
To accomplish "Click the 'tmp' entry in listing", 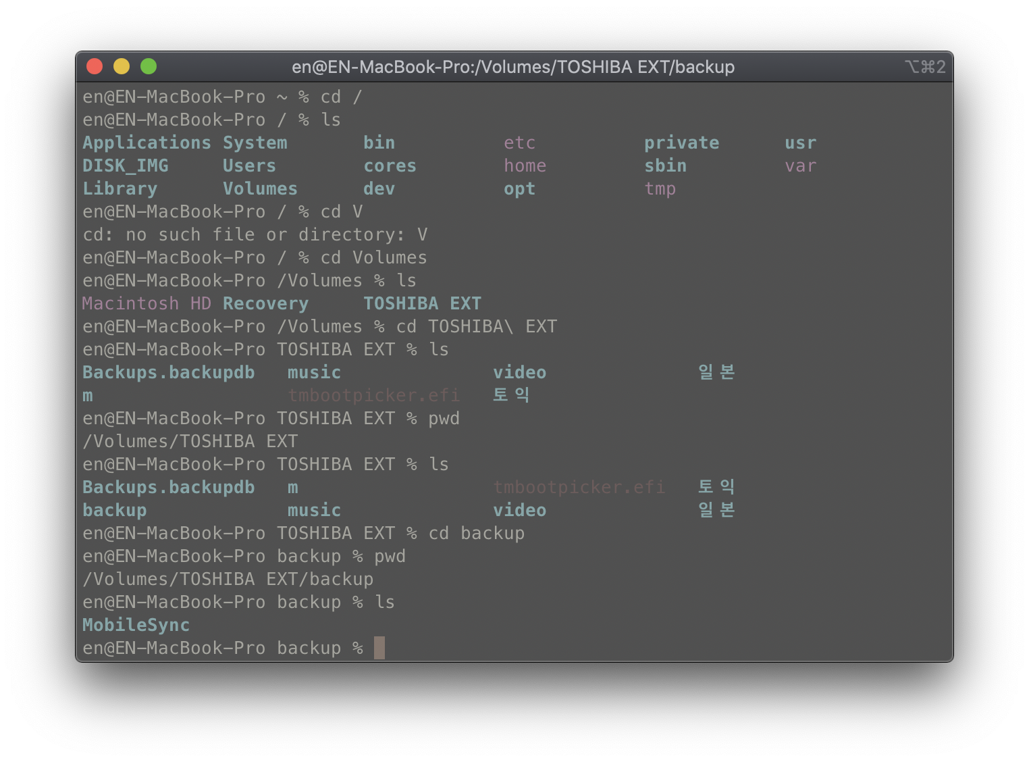I will point(660,190).
